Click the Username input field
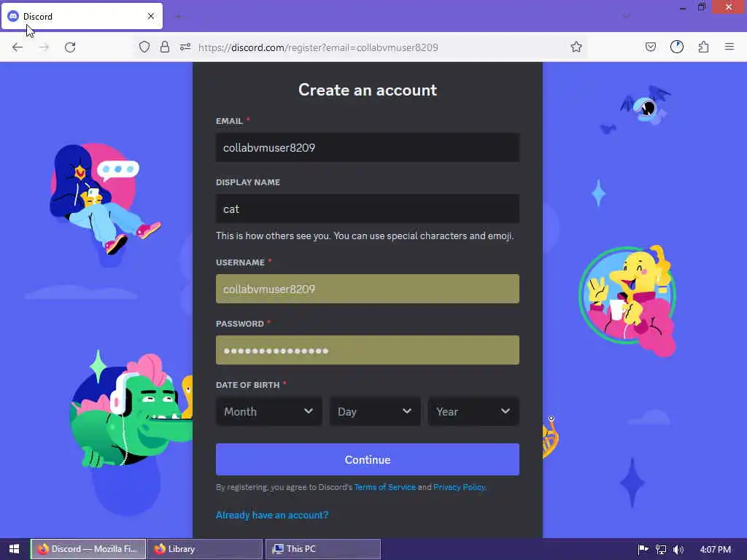This screenshot has width=747, height=560. [x=368, y=289]
